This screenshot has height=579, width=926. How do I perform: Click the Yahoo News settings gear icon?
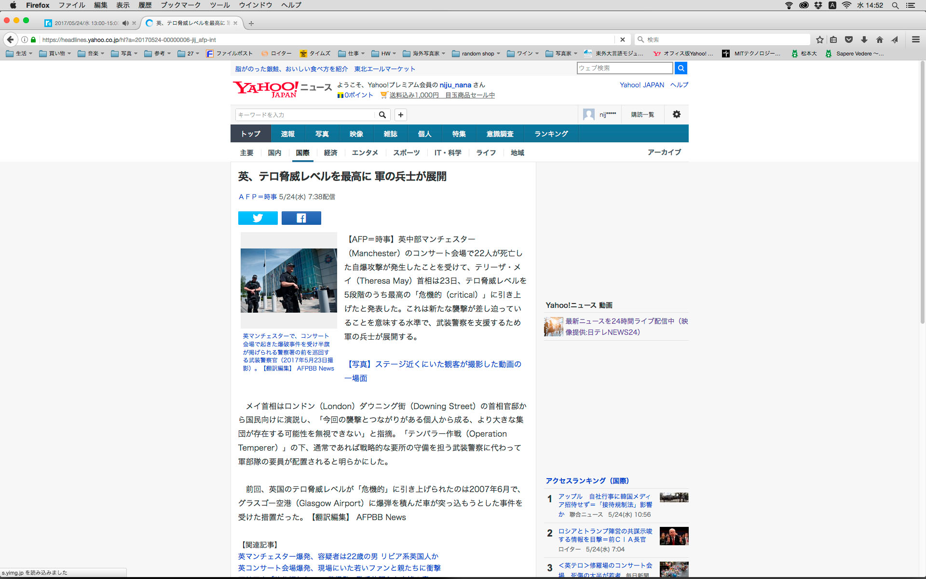(x=676, y=114)
